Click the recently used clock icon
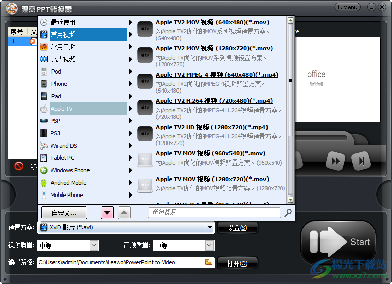Viewport: 392px width, 284px height. tap(44, 22)
